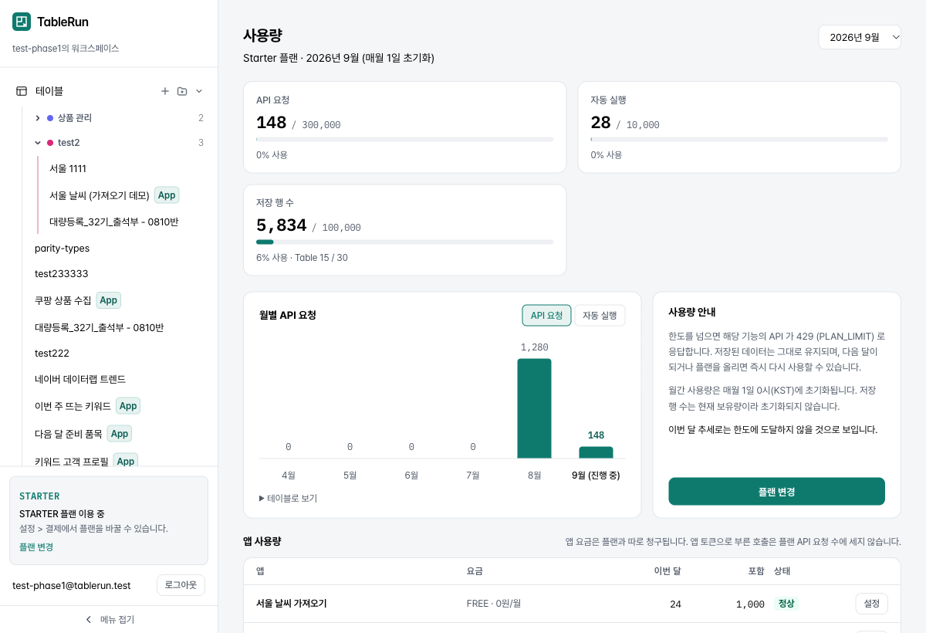Click the pink dot of test2 folder

(50, 143)
